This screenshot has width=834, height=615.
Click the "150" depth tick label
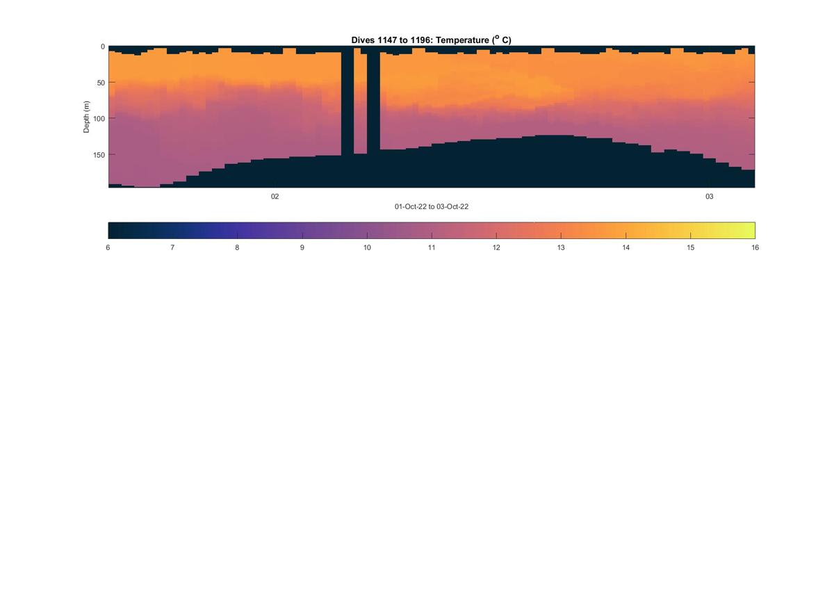click(x=99, y=155)
